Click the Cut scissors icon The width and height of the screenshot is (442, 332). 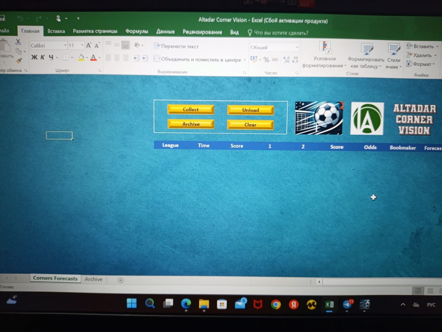[x=18, y=42]
